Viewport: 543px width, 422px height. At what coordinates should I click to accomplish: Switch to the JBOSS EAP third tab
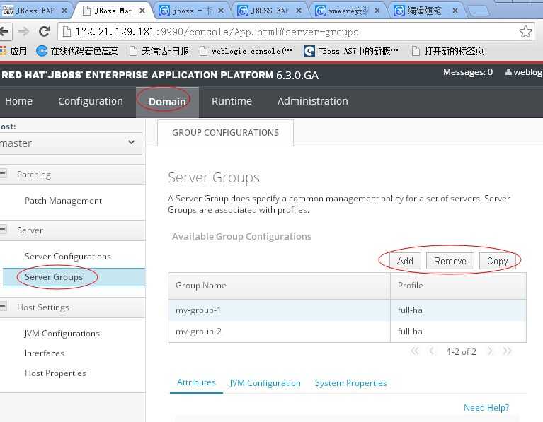pos(268,11)
